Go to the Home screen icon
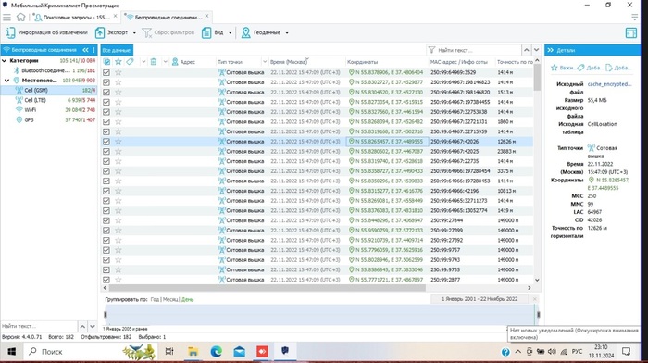The image size is (648, 363). (20, 18)
